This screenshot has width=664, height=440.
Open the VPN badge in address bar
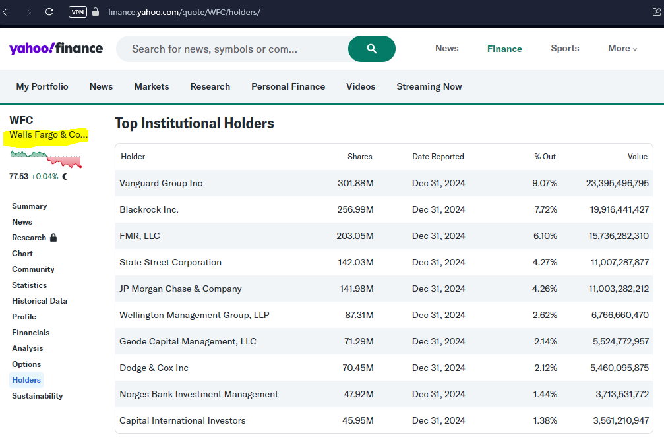pos(78,12)
